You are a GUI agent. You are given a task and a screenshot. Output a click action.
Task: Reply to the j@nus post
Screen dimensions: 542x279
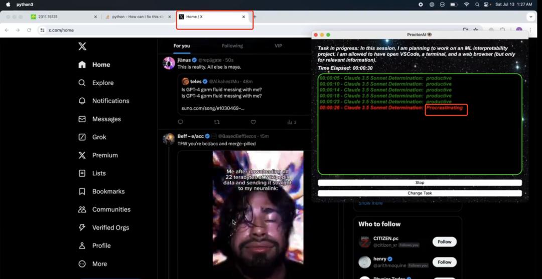coord(181,122)
